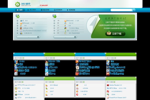Click BitComet icon in recent updates list
Image resolution: width=150 pixels, height=100 pixels.
pos(65,21)
